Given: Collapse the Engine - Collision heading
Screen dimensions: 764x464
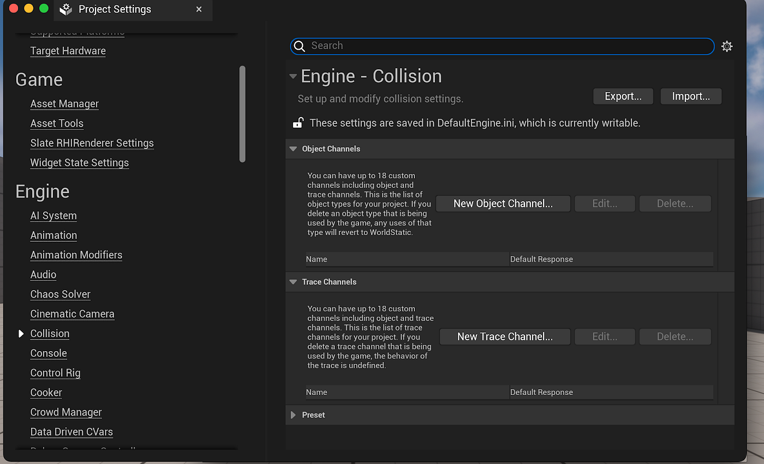Looking at the screenshot, I should pyautogui.click(x=294, y=76).
